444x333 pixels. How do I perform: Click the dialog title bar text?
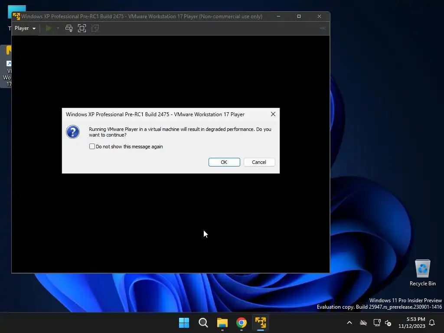[x=155, y=114]
